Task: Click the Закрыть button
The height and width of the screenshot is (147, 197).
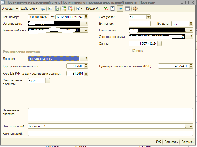Action: pyautogui.click(x=187, y=142)
